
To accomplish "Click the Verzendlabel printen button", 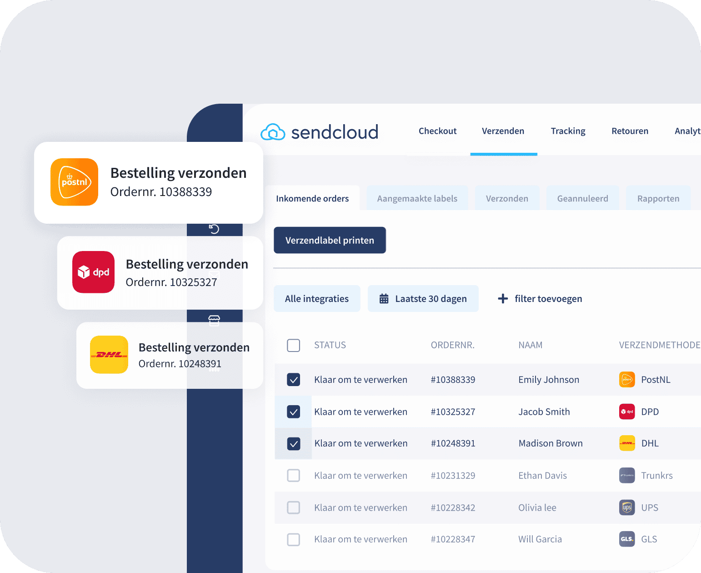I will click(330, 240).
